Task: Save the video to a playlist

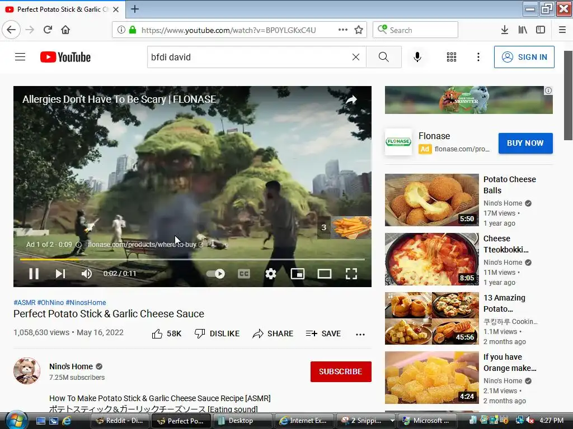Action: coord(323,333)
